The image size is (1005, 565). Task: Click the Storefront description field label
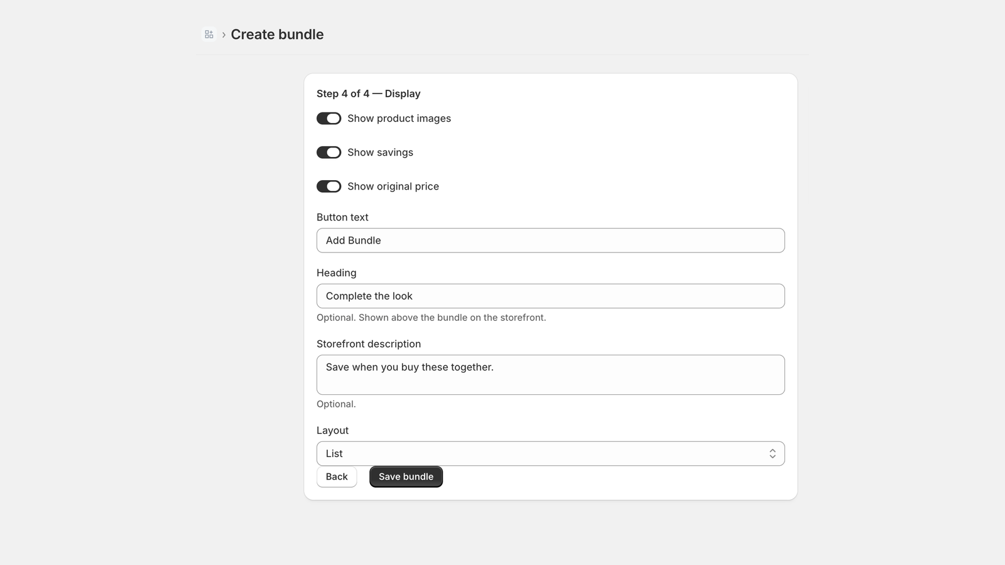click(369, 344)
